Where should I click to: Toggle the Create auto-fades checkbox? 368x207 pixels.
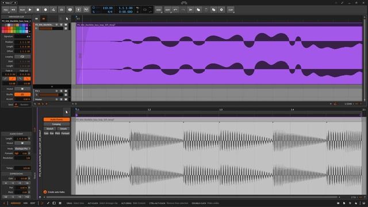click(45, 192)
